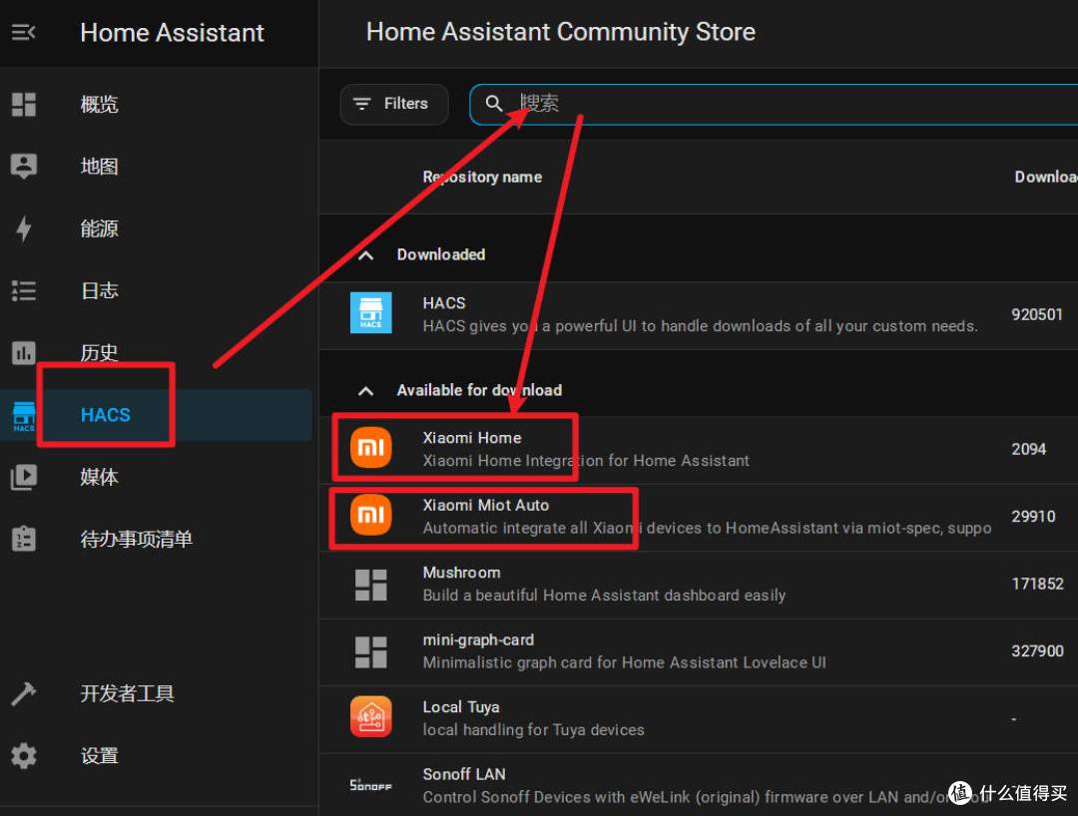Open the 能源 energy lightning icon
Screen dimensions: 1078x816
[x=24, y=228]
